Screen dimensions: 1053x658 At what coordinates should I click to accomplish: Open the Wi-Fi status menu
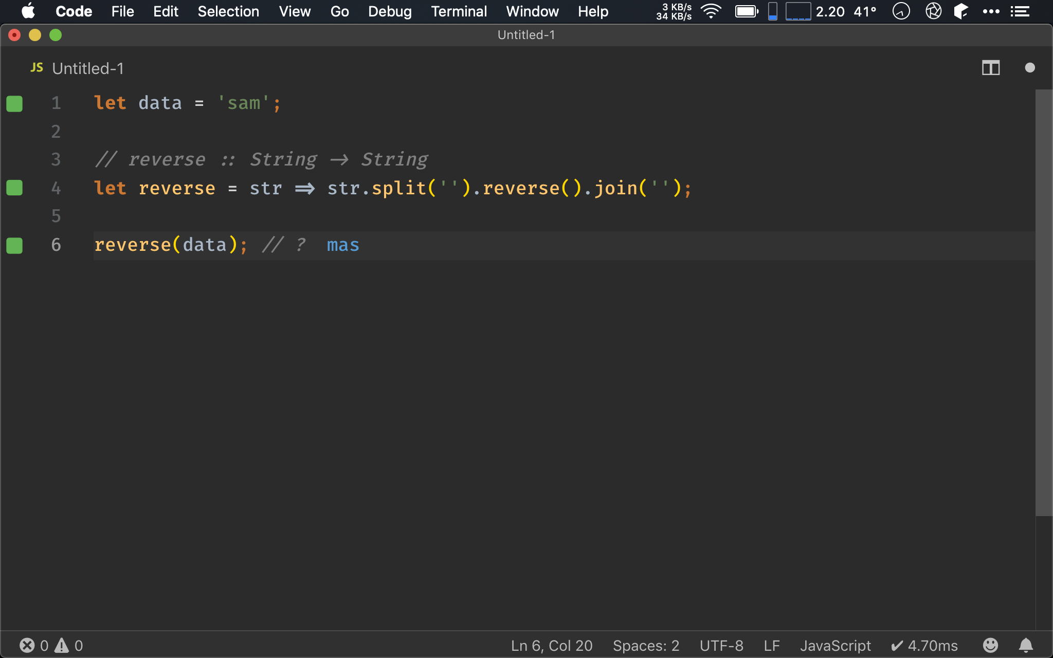click(x=711, y=11)
